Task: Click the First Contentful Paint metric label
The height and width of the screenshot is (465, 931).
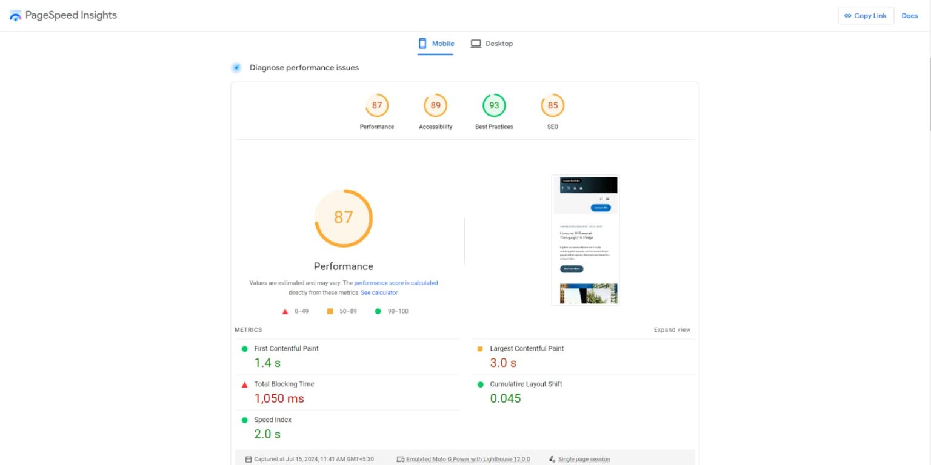Action: [286, 349]
